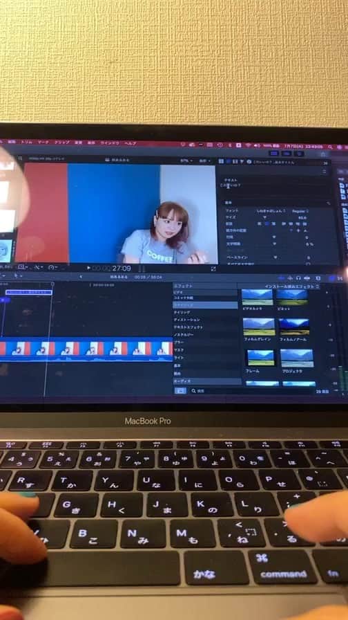Toggle the effects browser sidebar button
The height and width of the screenshot is (620, 348).
(x=180, y=391)
